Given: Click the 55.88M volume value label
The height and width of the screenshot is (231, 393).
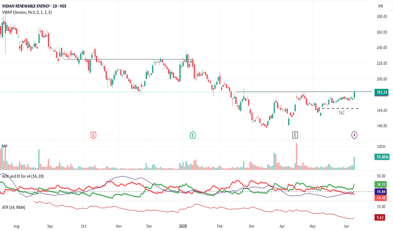Looking at the screenshot, I should (x=382, y=157).
